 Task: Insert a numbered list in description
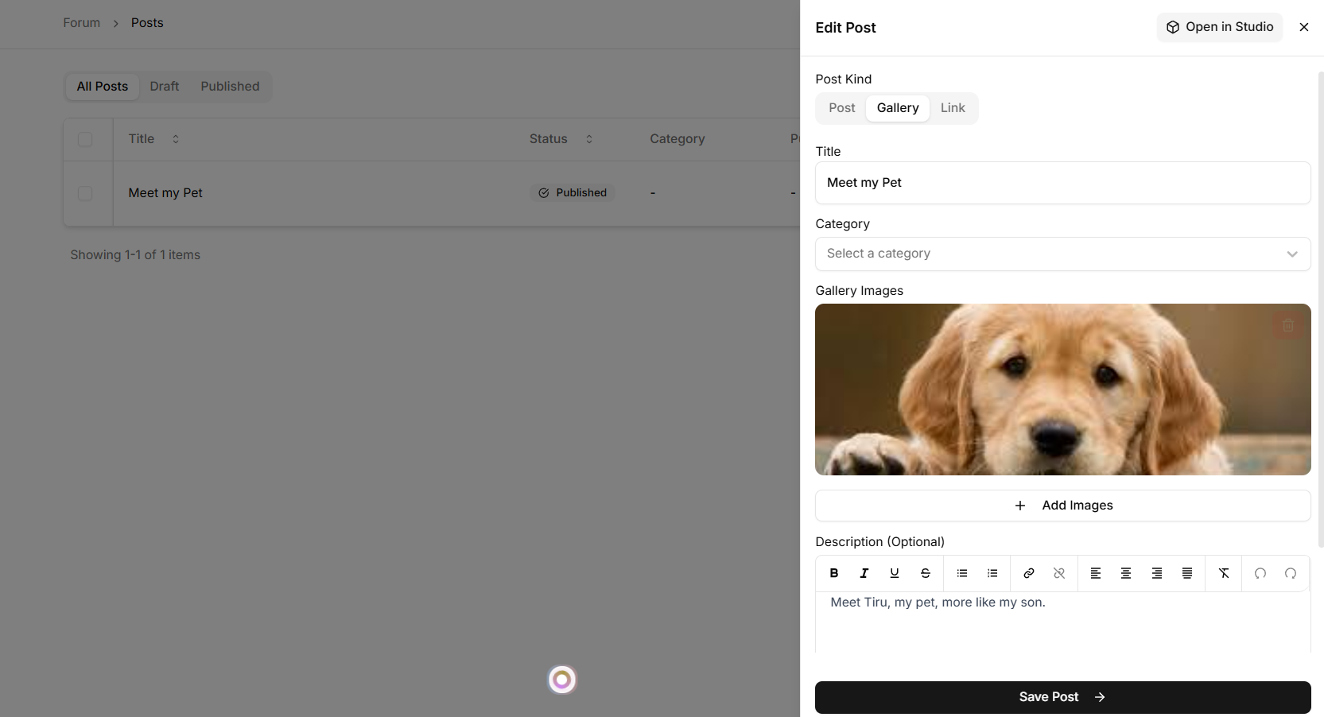point(992,573)
